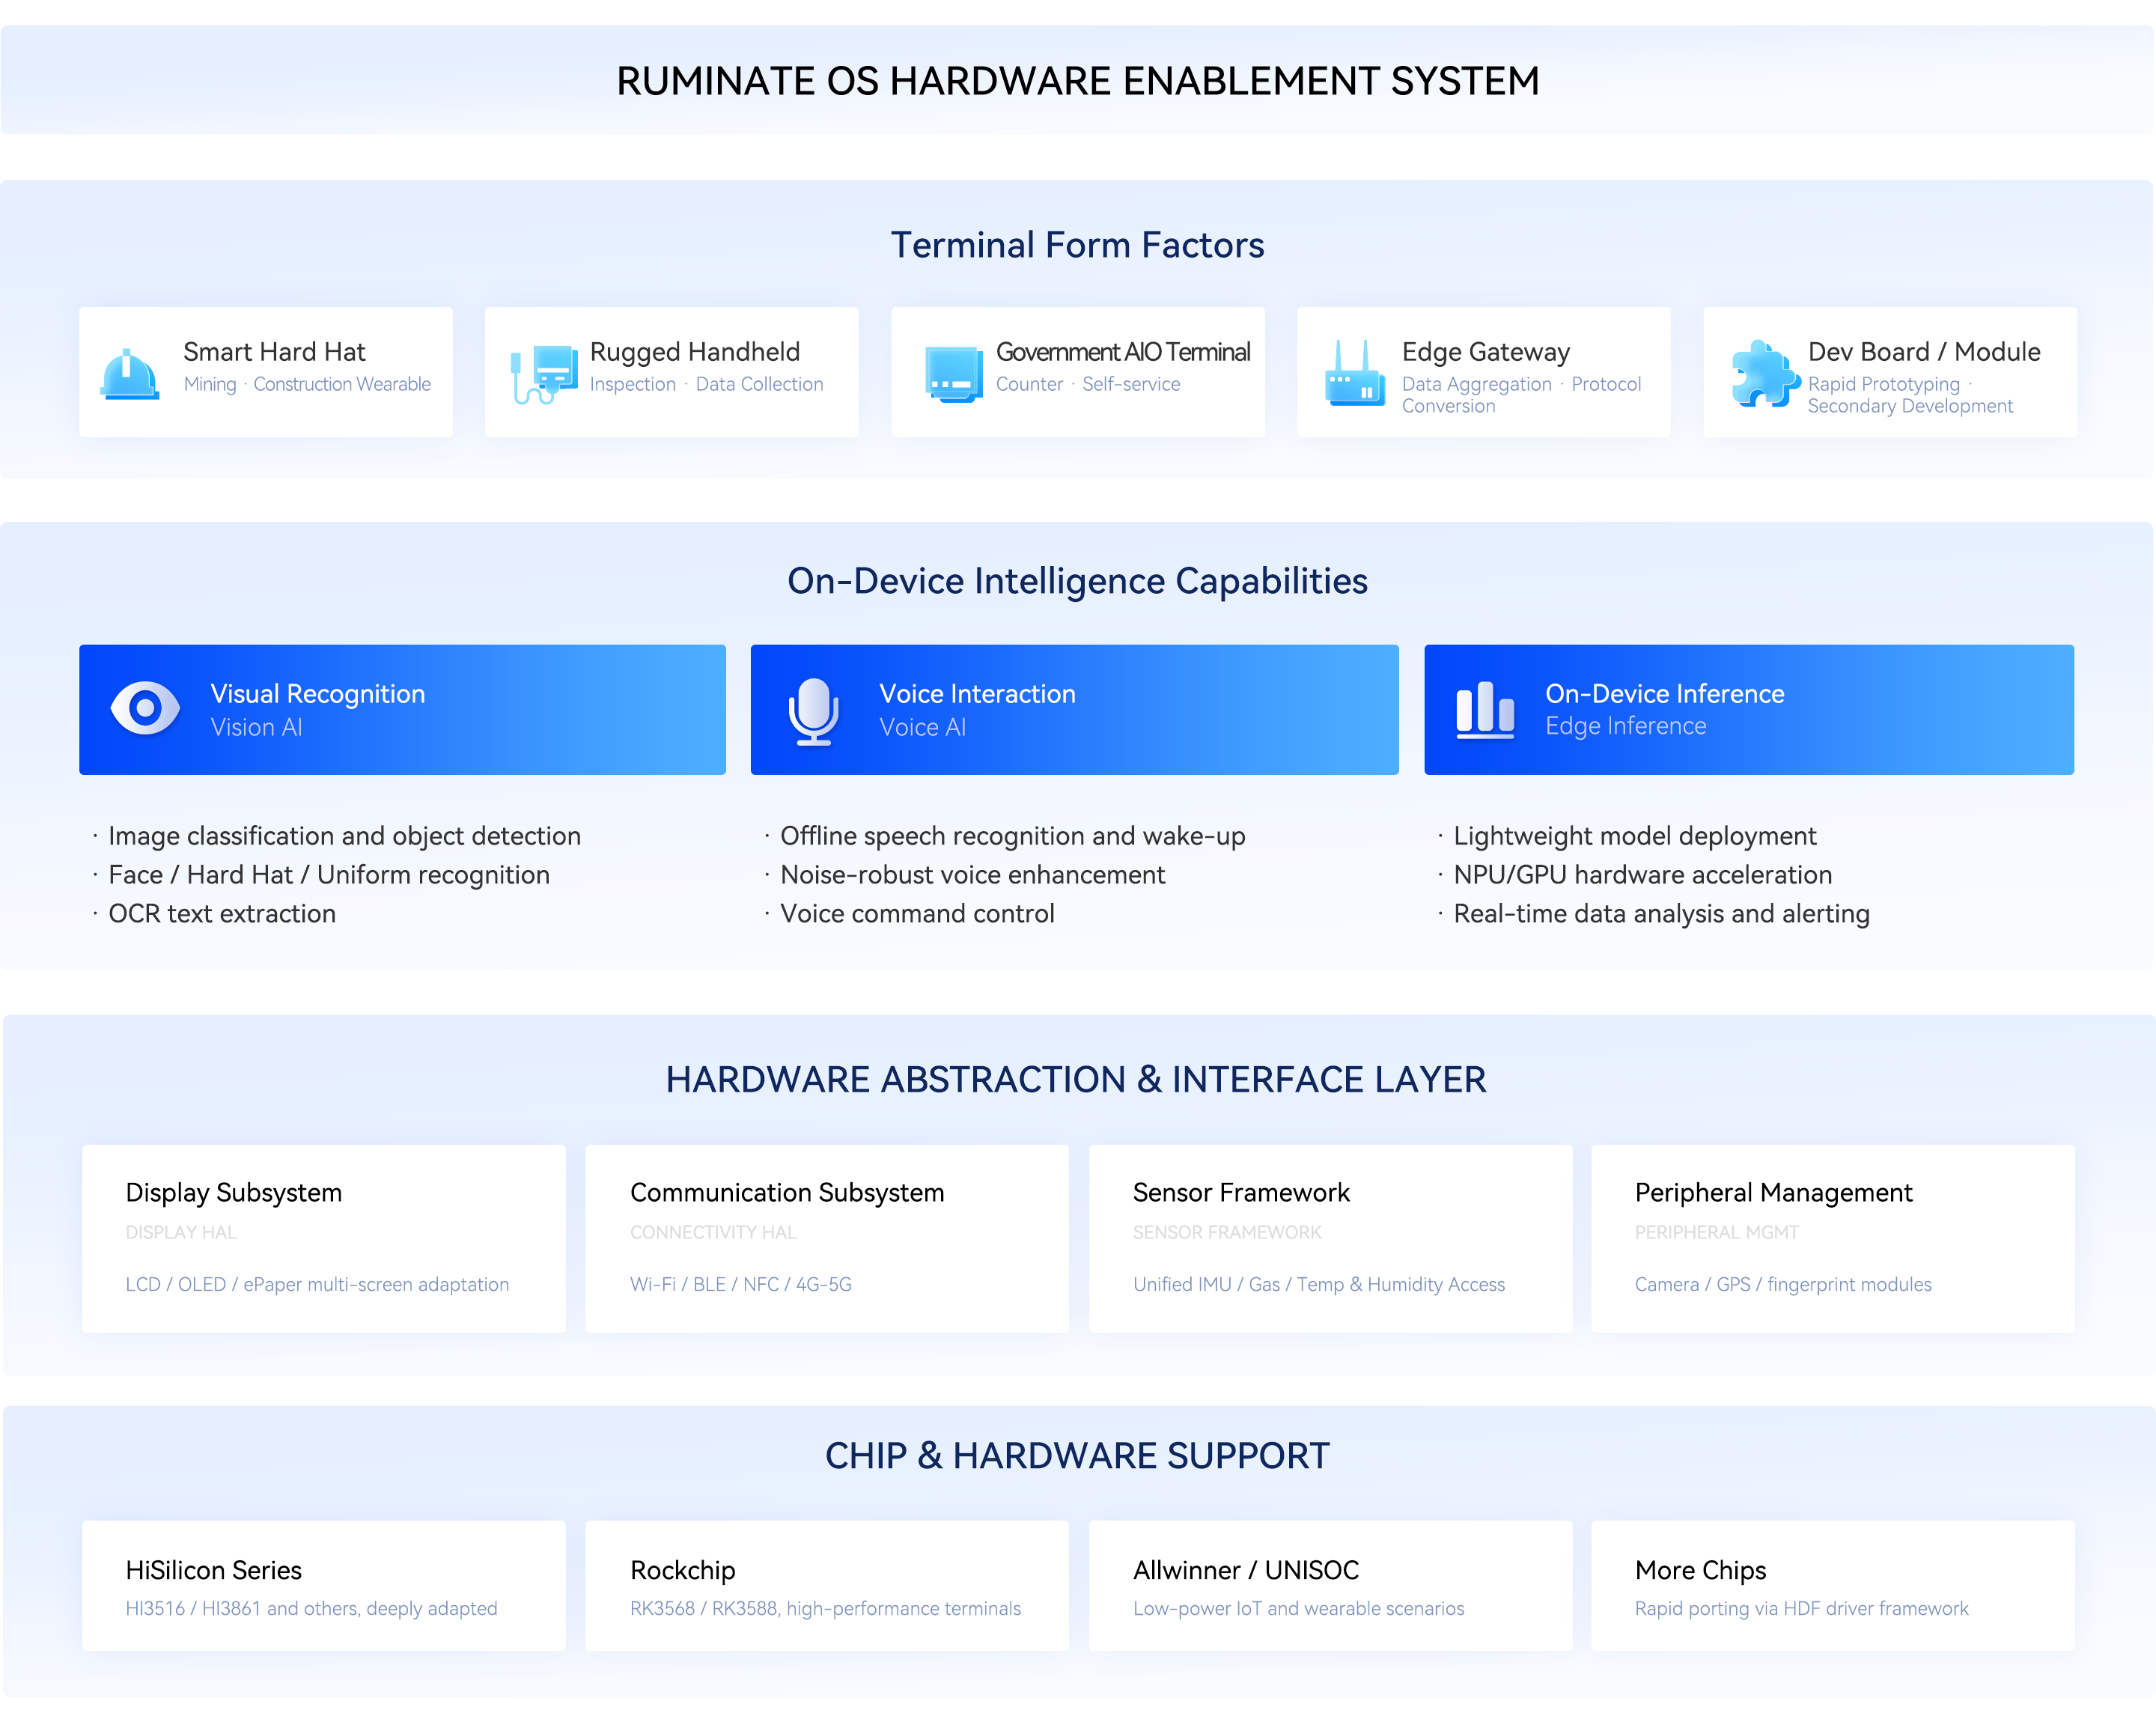Click the 'Terminal Form Factors' heading
The width and height of the screenshot is (2156, 1722).
tap(1077, 245)
